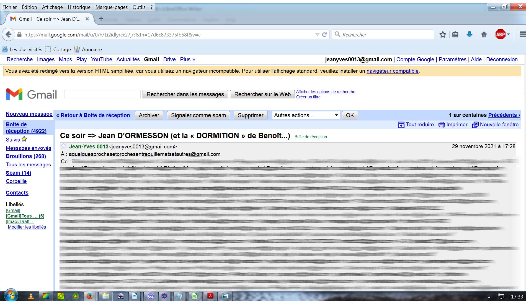Click Modifier les libellés link
The image size is (526, 304).
click(x=27, y=227)
